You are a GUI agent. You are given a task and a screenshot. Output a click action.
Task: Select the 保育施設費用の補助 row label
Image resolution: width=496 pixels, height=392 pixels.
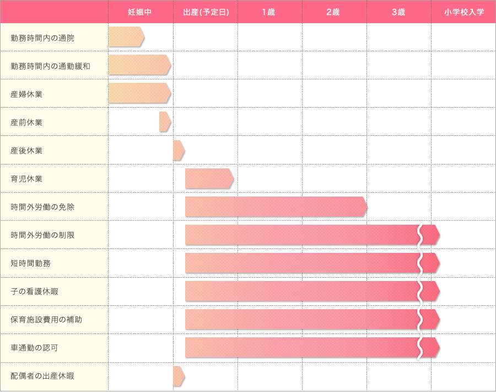point(46,320)
